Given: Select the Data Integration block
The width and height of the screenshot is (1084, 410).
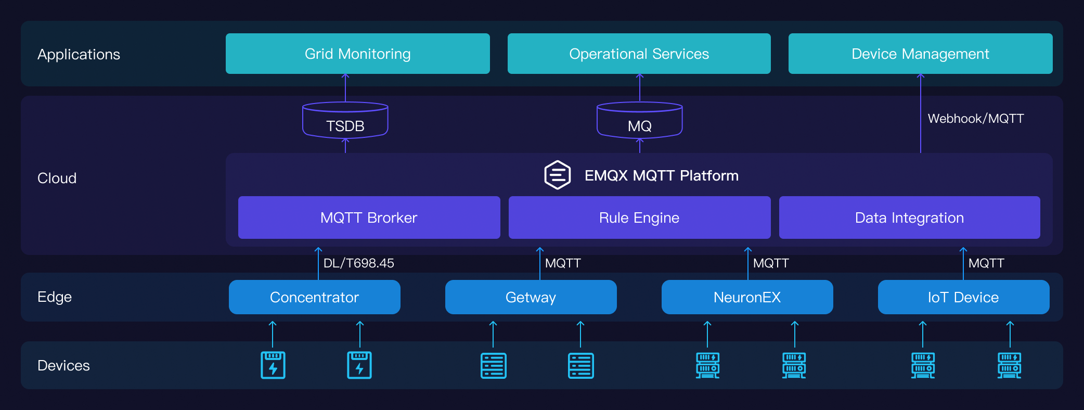Looking at the screenshot, I should 910,217.
